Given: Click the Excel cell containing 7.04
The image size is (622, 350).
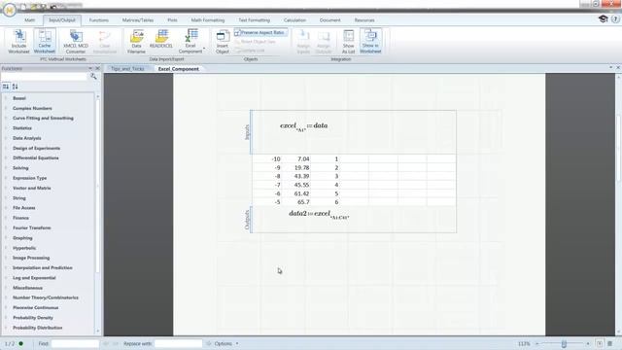Looking at the screenshot, I should point(295,158).
